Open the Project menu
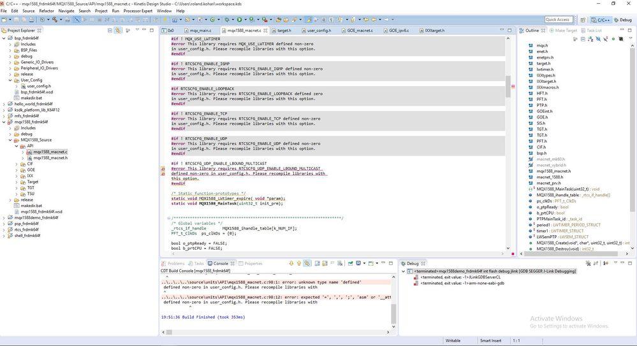This screenshot has width=637, height=346. pyautogui.click(x=101, y=11)
